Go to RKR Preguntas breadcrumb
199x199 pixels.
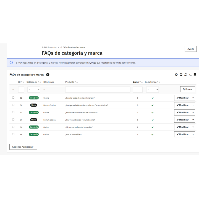coord(49,47)
